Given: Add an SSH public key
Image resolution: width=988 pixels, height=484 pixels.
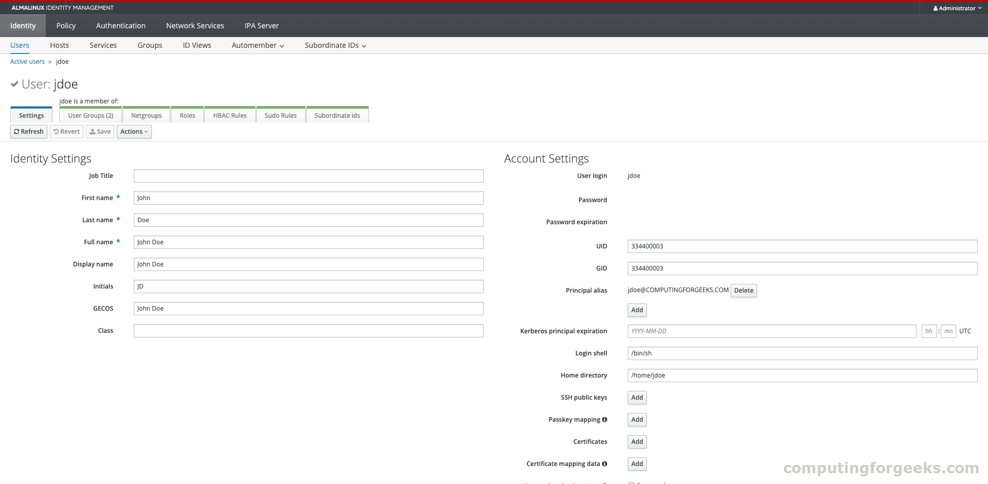Looking at the screenshot, I should point(637,397).
